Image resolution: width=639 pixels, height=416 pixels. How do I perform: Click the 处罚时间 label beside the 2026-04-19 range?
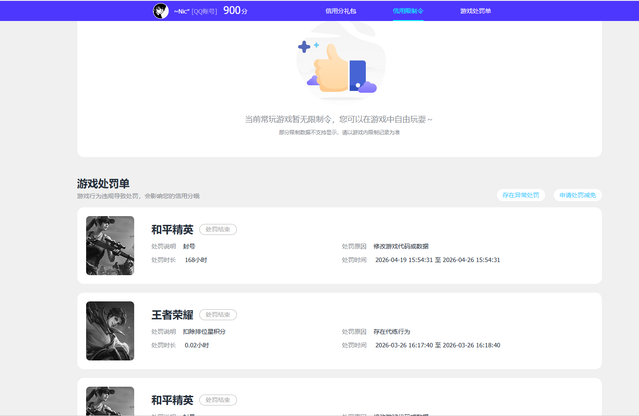[x=354, y=260]
